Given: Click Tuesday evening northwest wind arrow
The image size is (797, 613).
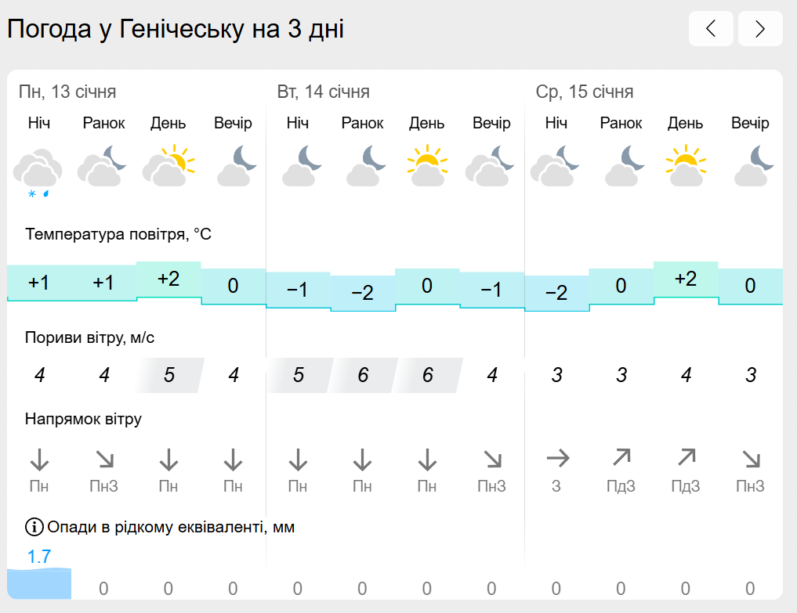Looking at the screenshot, I should click(x=492, y=459).
